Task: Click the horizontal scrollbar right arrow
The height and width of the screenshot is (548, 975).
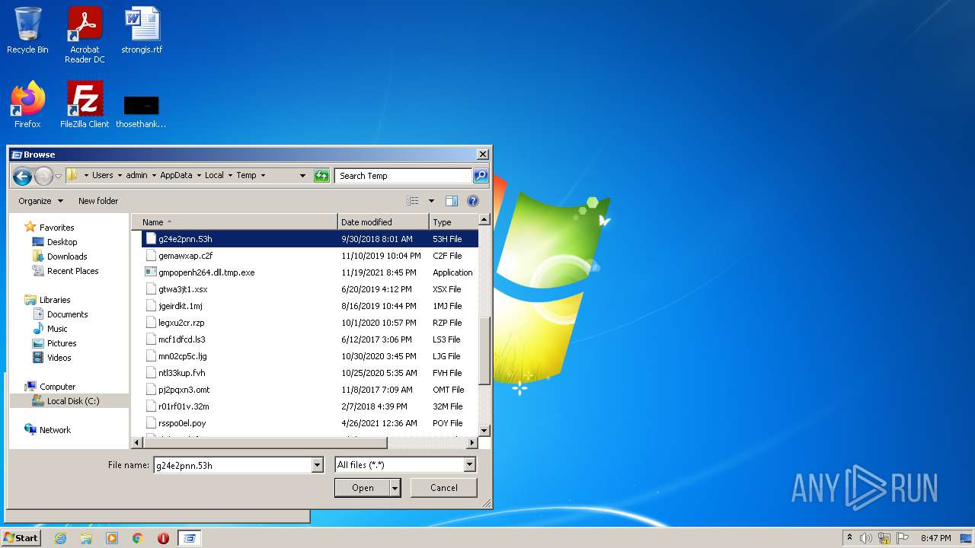Action: [472, 443]
